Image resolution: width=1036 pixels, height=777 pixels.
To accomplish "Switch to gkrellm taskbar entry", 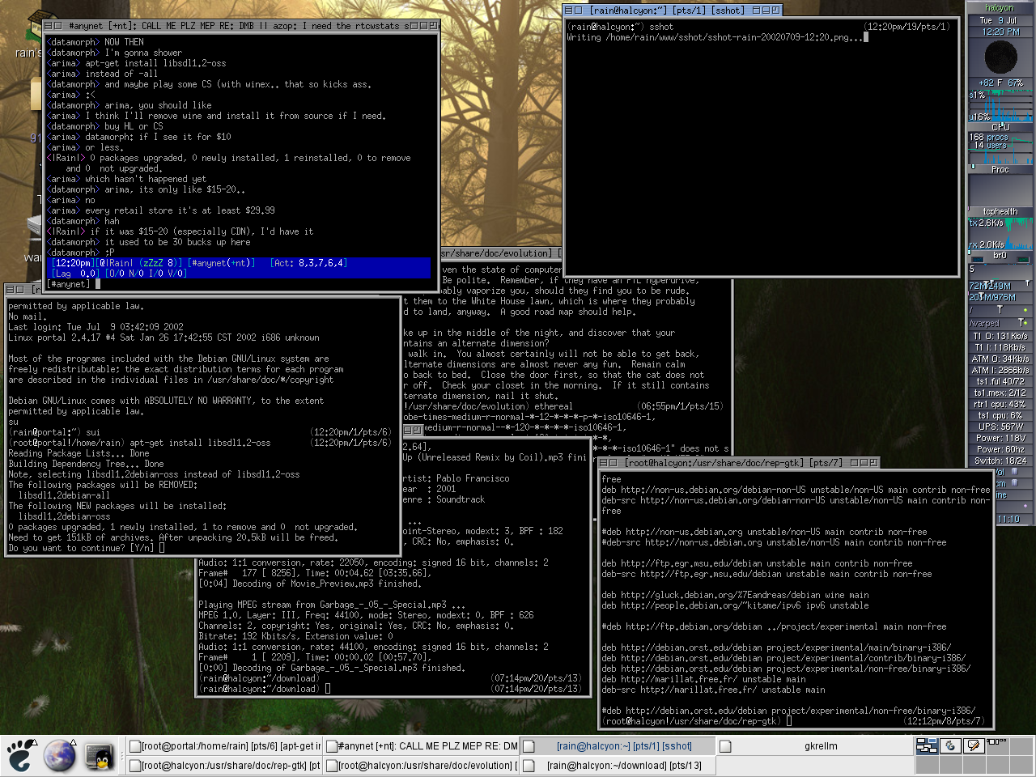I will [x=814, y=746].
